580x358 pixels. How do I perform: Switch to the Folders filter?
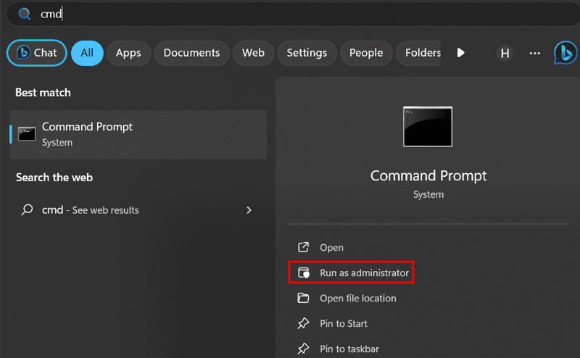(x=418, y=53)
